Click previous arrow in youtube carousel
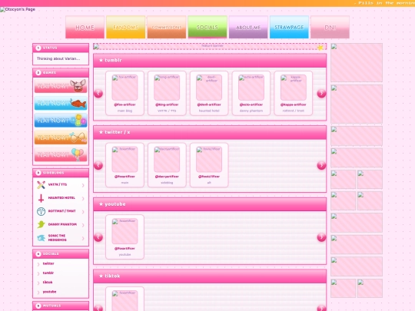 (98, 237)
